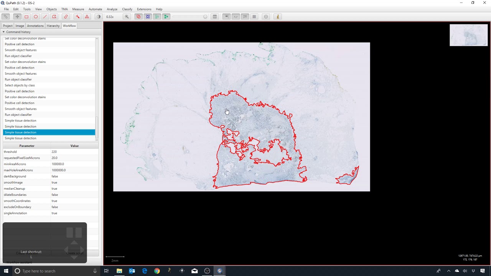Screen dimensions: 491x276
Task: Select the Line annotation tool
Action: [x=45, y=16]
